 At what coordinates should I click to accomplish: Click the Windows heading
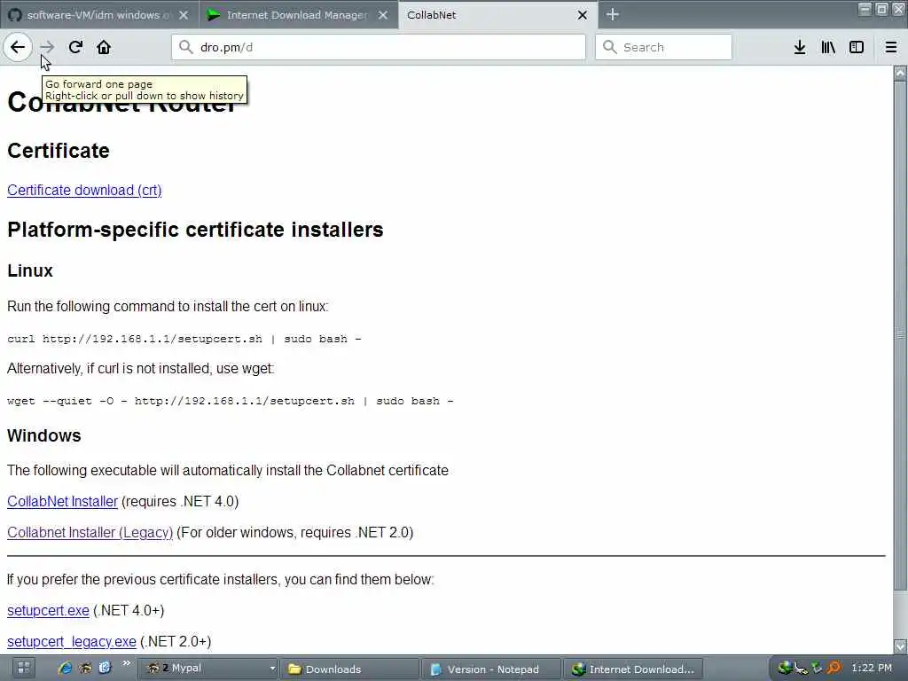(x=44, y=435)
